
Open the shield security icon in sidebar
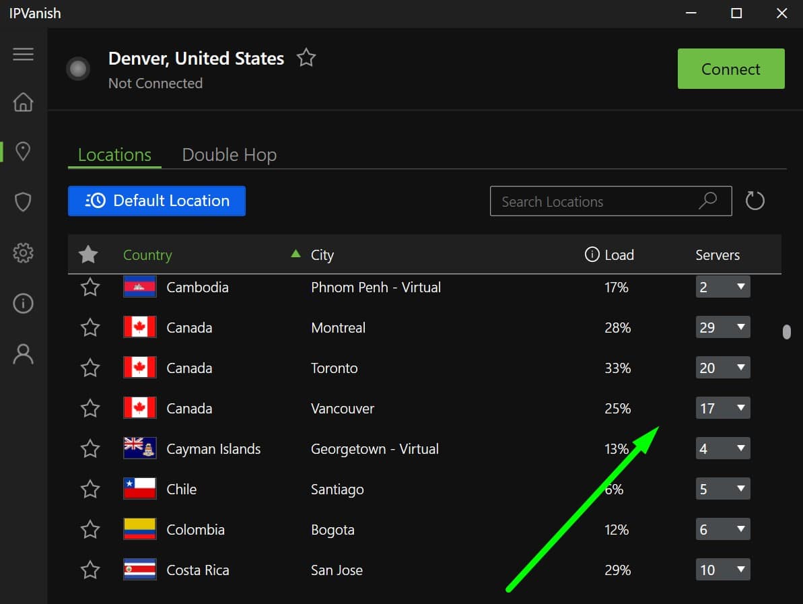tap(23, 202)
